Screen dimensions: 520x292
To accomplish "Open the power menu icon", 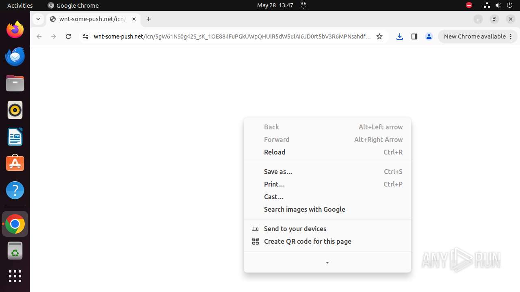I will 509,5.
